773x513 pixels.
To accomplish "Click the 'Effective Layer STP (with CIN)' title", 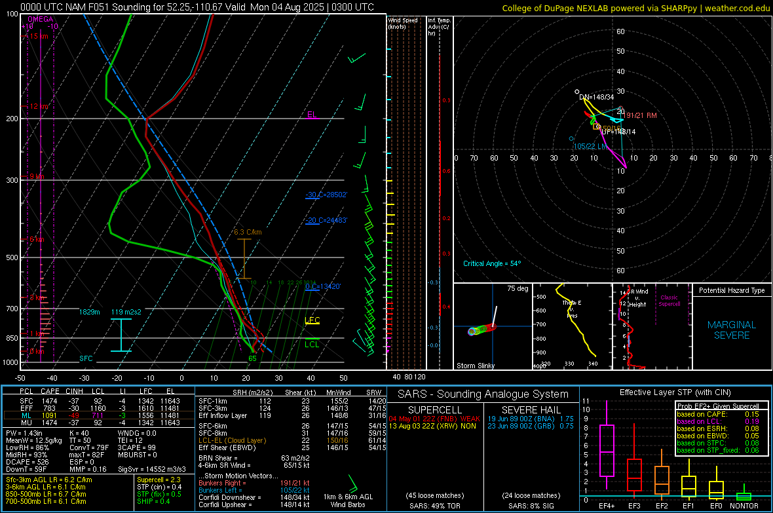I will 675,392.
